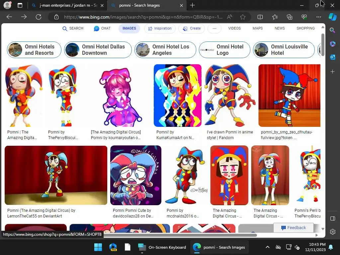Go back with the browser back arrow
The height and width of the screenshot is (255, 340).
(x=9, y=17)
